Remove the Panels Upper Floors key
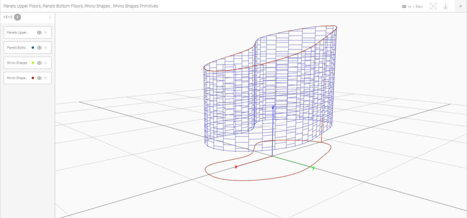 [46, 33]
